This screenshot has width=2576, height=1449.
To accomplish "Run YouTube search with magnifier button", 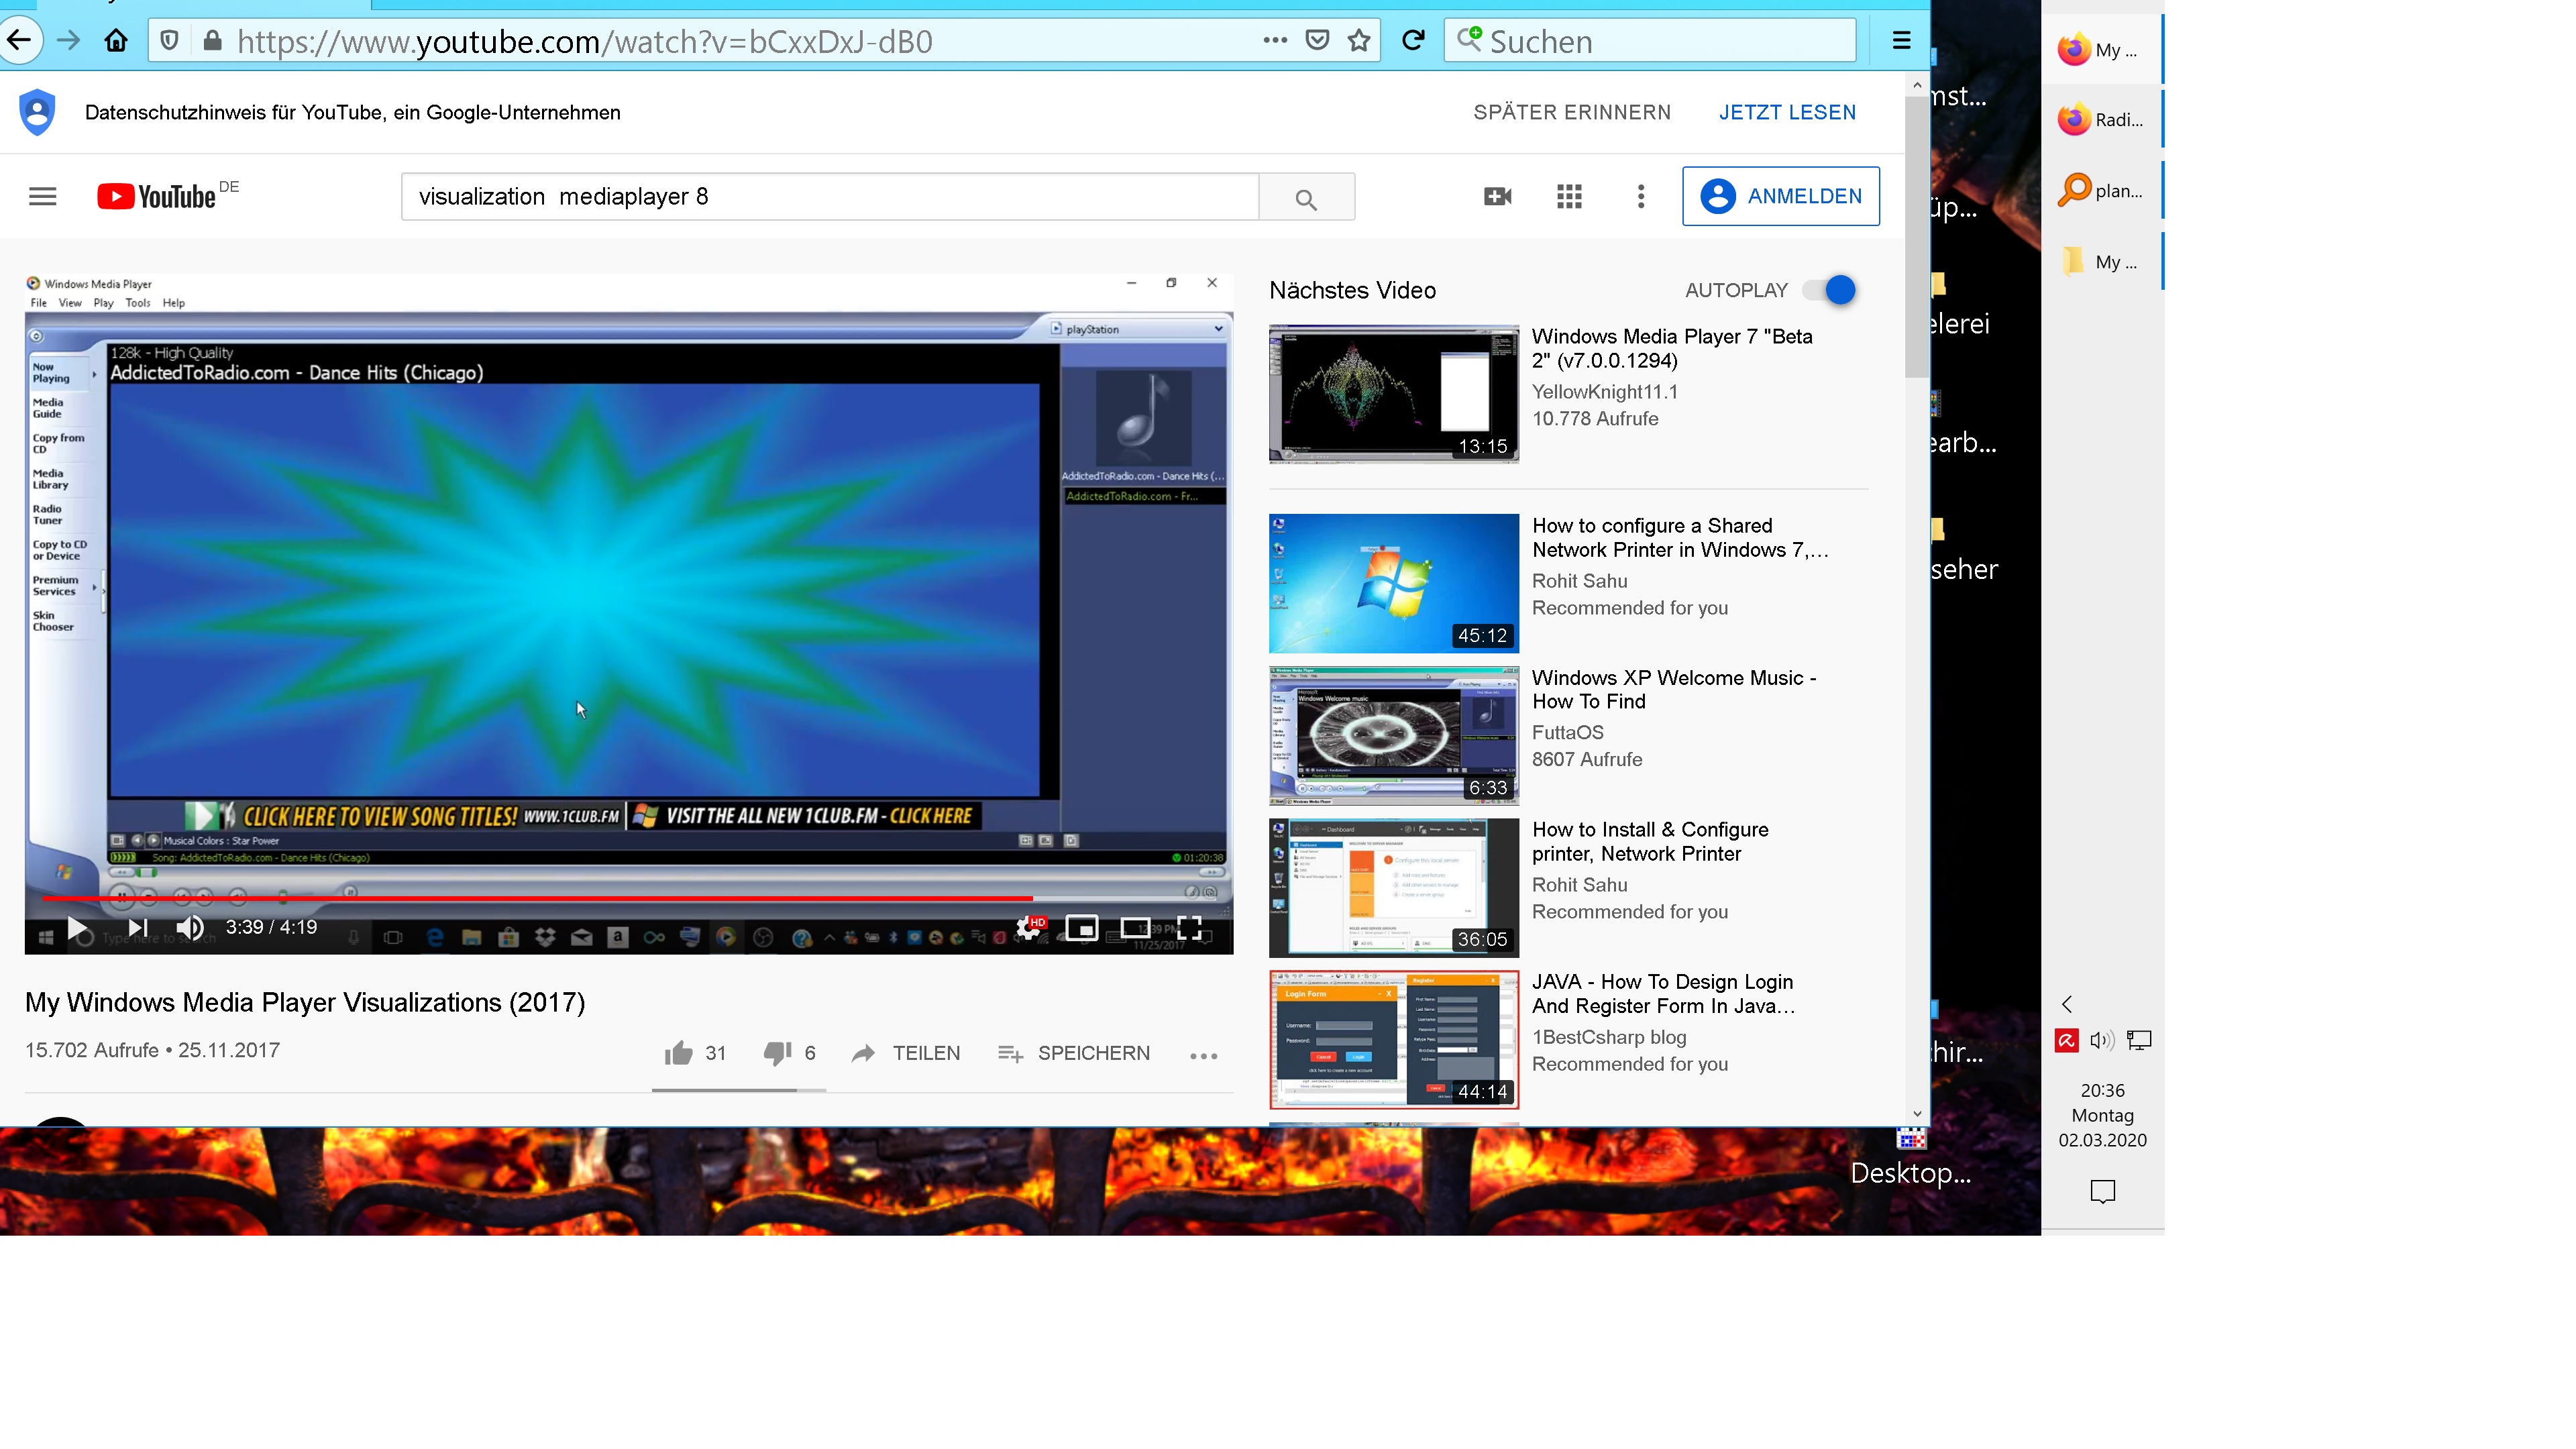I will (1307, 197).
